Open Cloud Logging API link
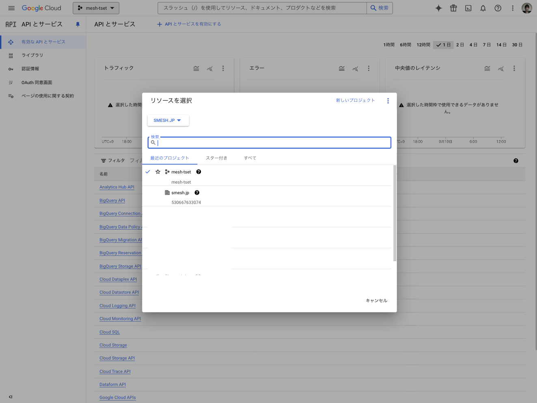This screenshot has height=403, width=537. coord(118,306)
